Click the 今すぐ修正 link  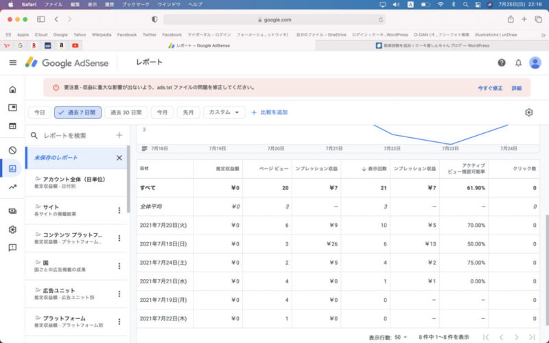(490, 88)
